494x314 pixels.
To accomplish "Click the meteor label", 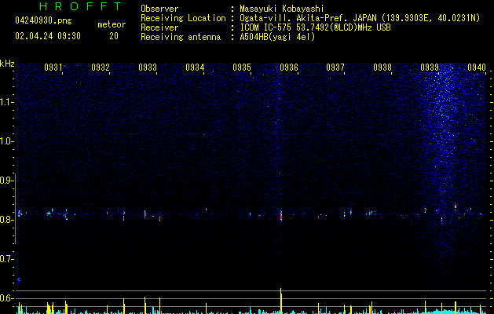I will click(112, 24).
